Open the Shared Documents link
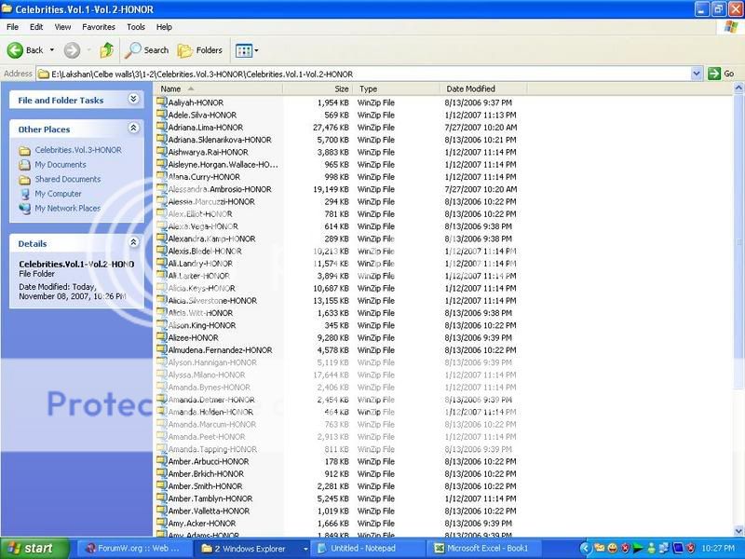 pyautogui.click(x=67, y=179)
